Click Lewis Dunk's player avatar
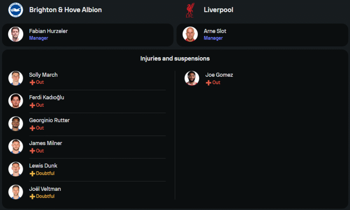Viewport: 350px width, 210px height. click(x=15, y=169)
